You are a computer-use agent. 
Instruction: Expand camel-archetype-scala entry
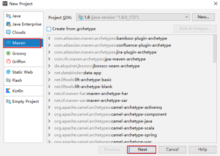click(49, 128)
